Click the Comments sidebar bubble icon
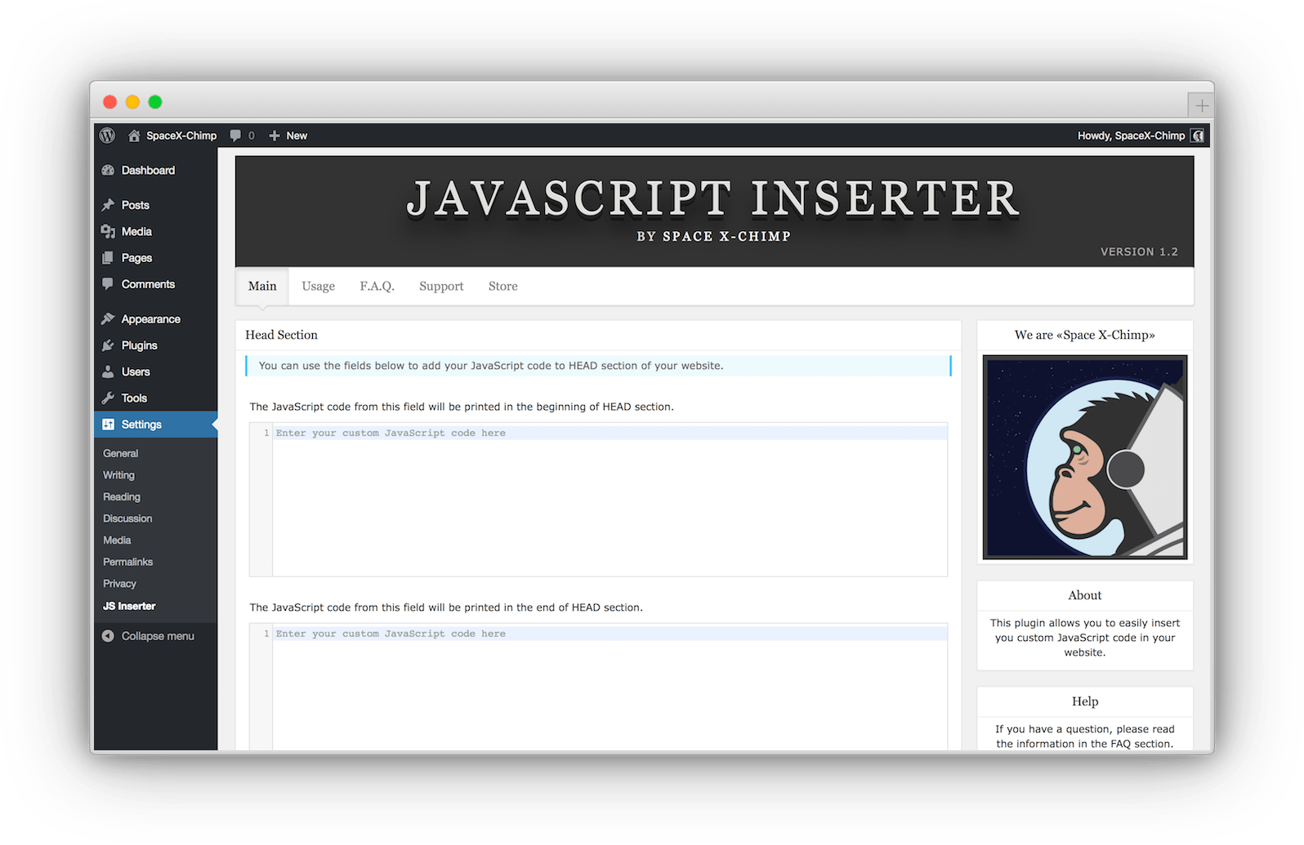Image resolution: width=1304 pixels, height=845 pixels. (108, 284)
